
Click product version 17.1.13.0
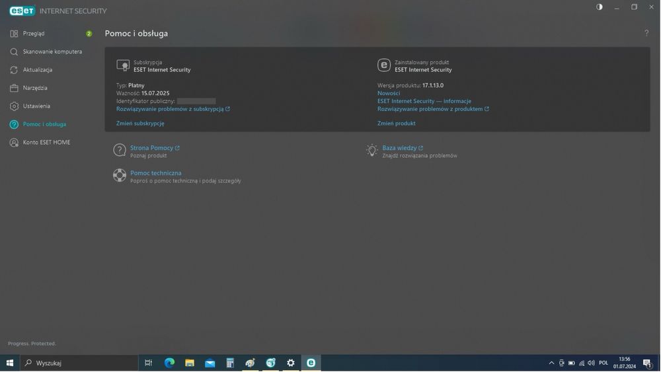(x=433, y=85)
